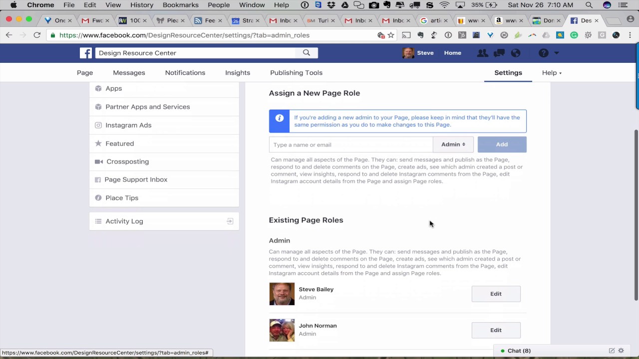Open the Activity Log
This screenshot has height=359, width=639.
164,221
